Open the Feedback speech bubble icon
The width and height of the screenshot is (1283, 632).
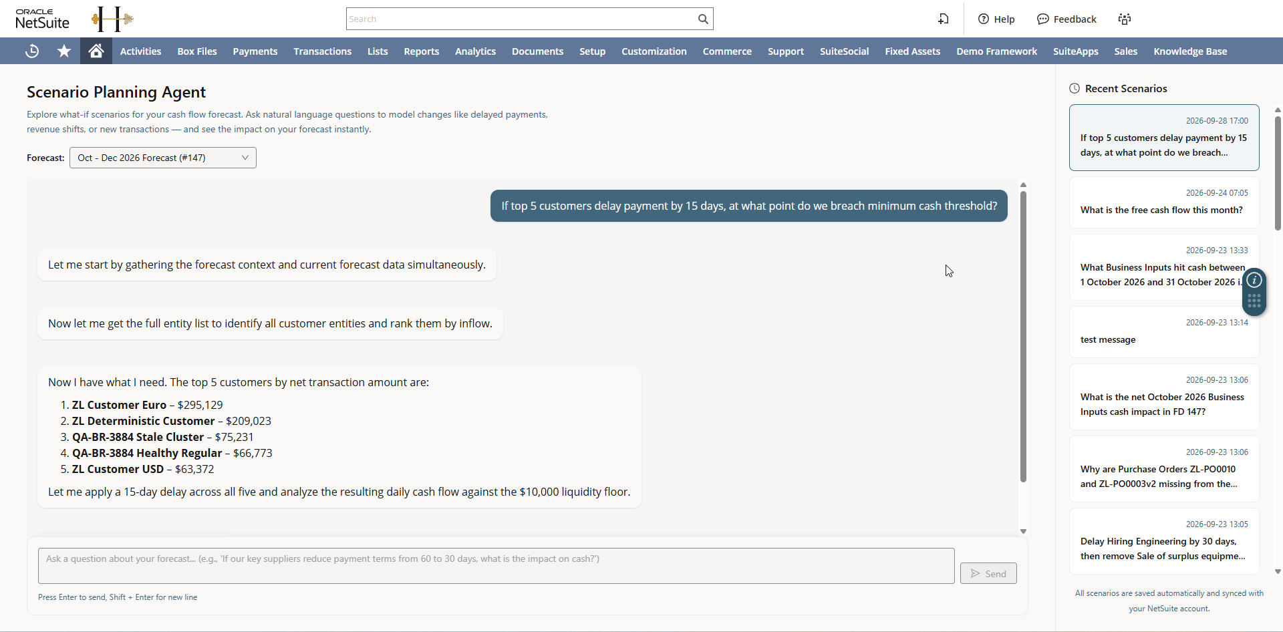(x=1043, y=19)
